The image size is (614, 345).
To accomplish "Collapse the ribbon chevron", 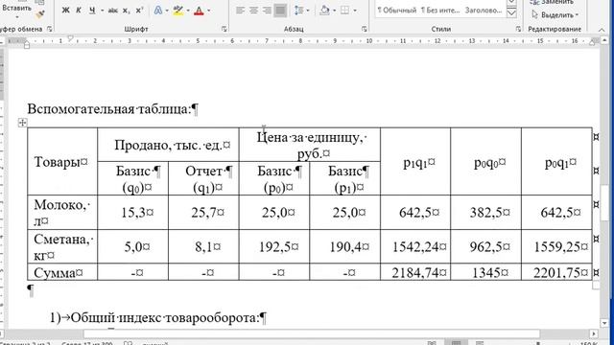I will (602, 30).
